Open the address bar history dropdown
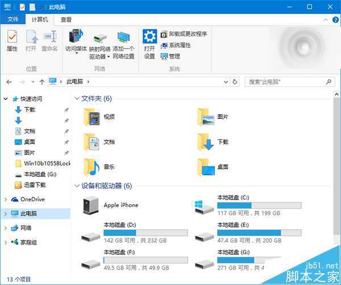Viewport: 341px width, 285px height. [226, 82]
